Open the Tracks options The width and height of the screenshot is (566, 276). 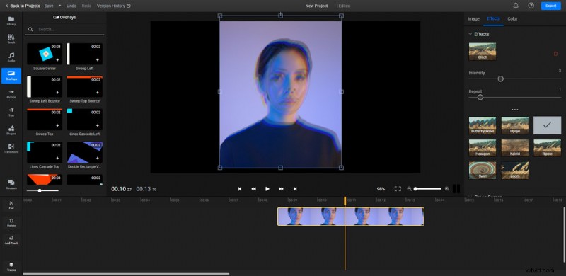pos(11,267)
